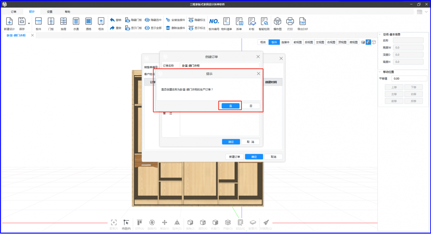Select the 聚焦(F) focus tool
Screen dimensions: 431x234
point(114,225)
